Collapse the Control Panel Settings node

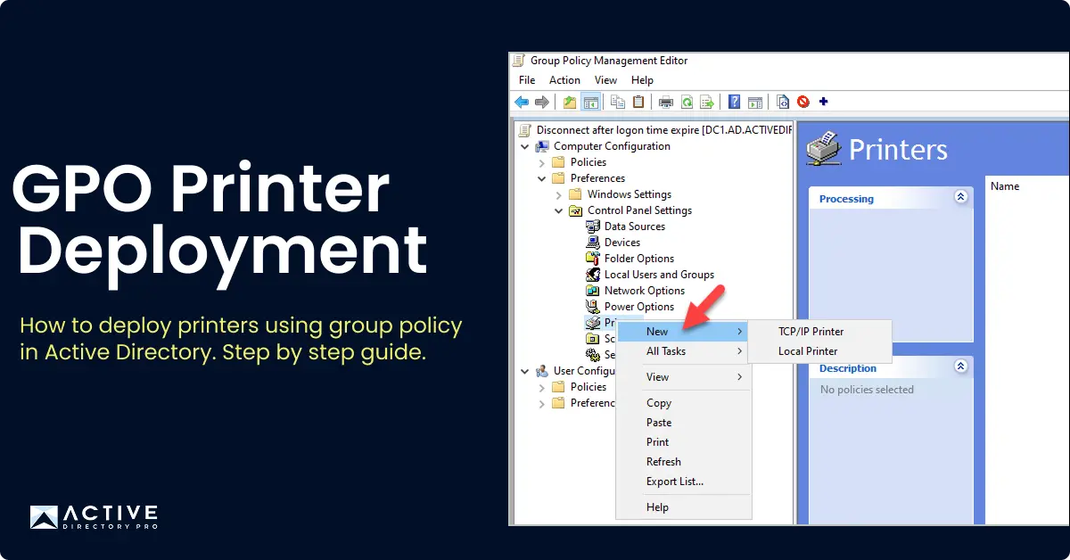coord(559,210)
